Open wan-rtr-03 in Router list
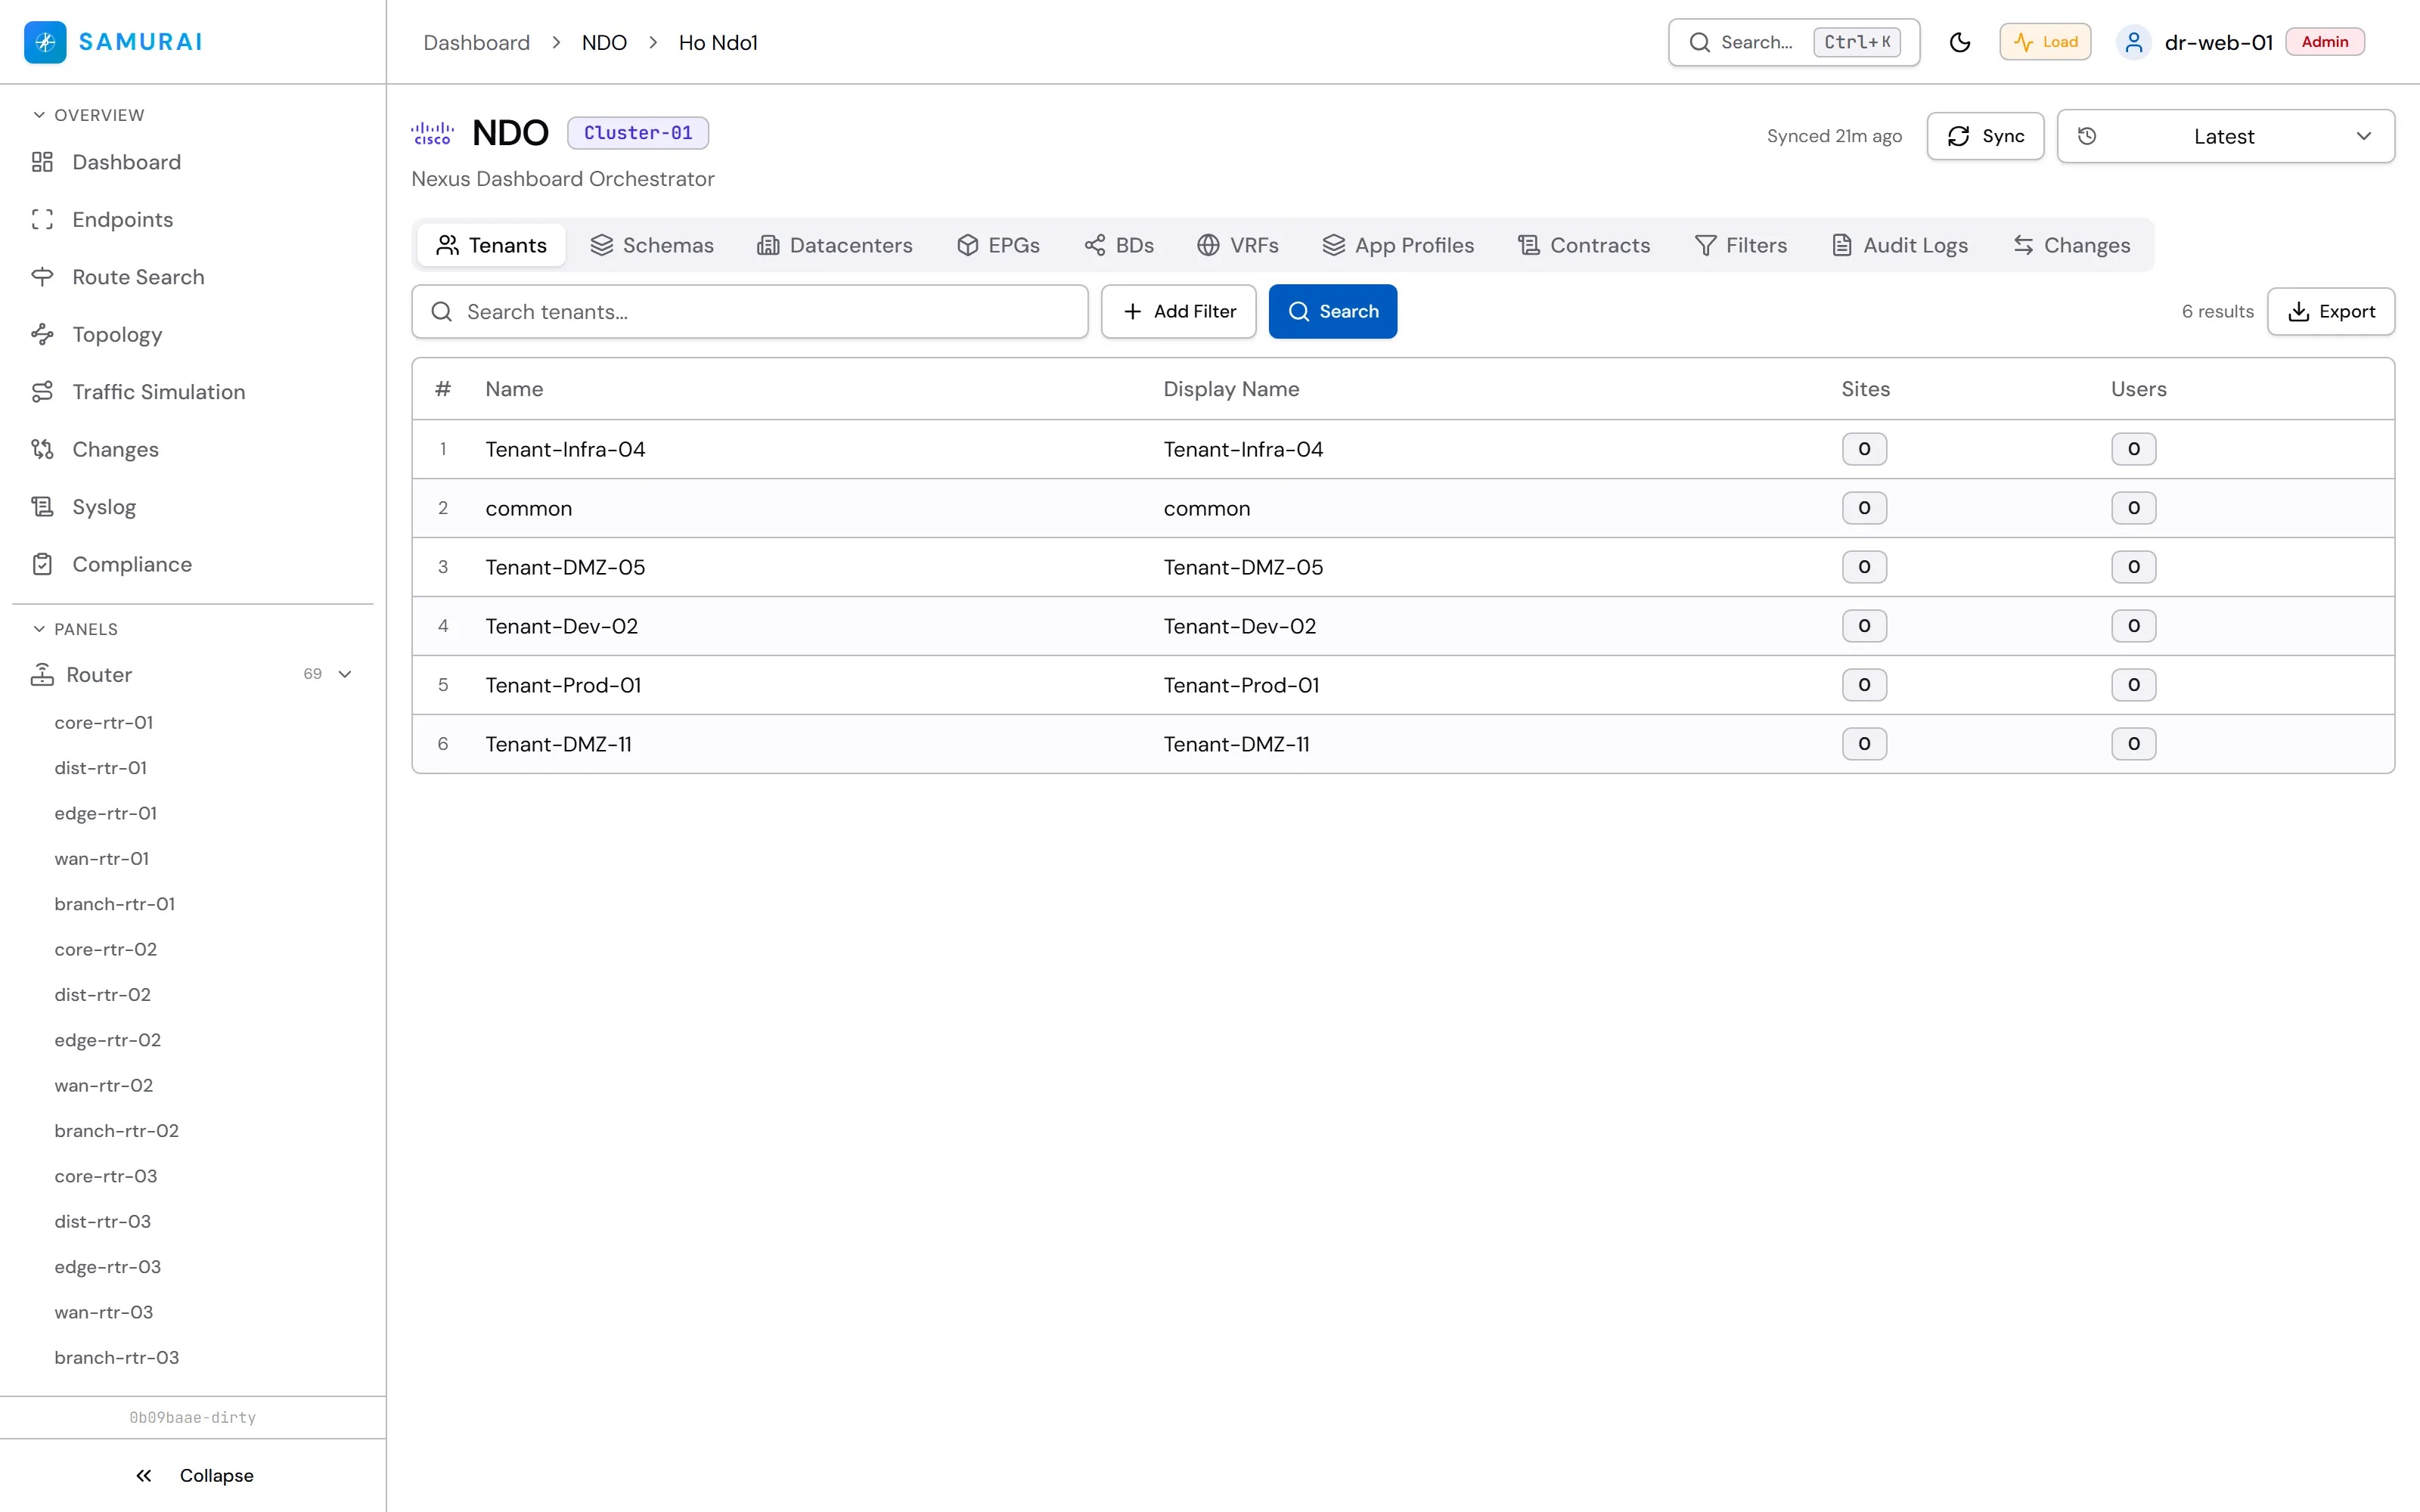Viewport: 2420px width, 1512px height. click(104, 1312)
